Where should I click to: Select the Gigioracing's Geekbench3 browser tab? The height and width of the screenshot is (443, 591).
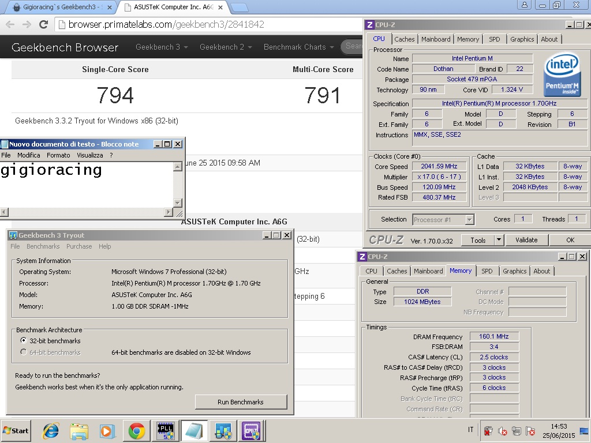(62, 7)
